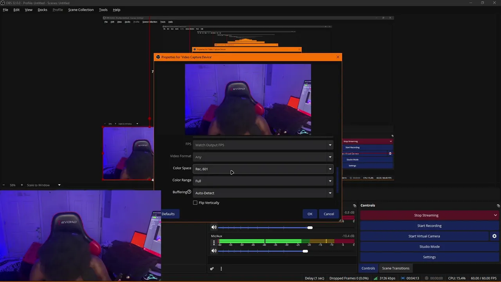This screenshot has height=282, width=501.
Task: Click the 3126 kbps bitrate text
Action: [387, 278]
